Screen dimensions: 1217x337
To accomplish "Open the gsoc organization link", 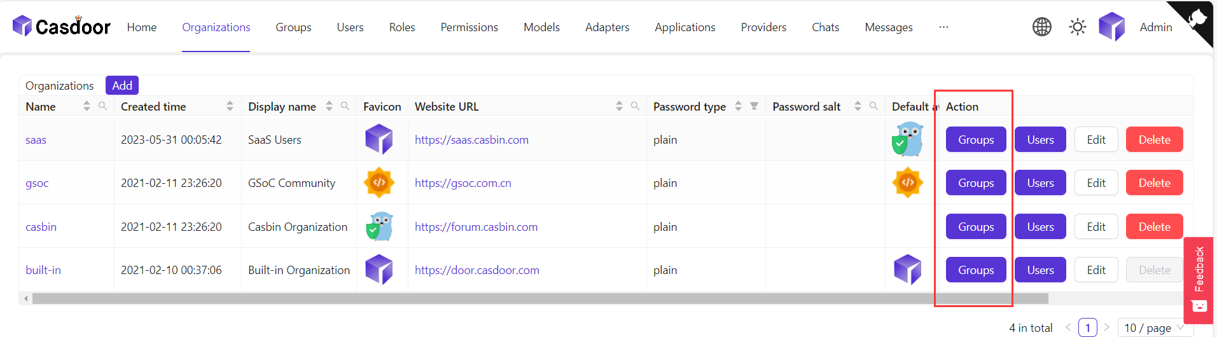I will [37, 183].
